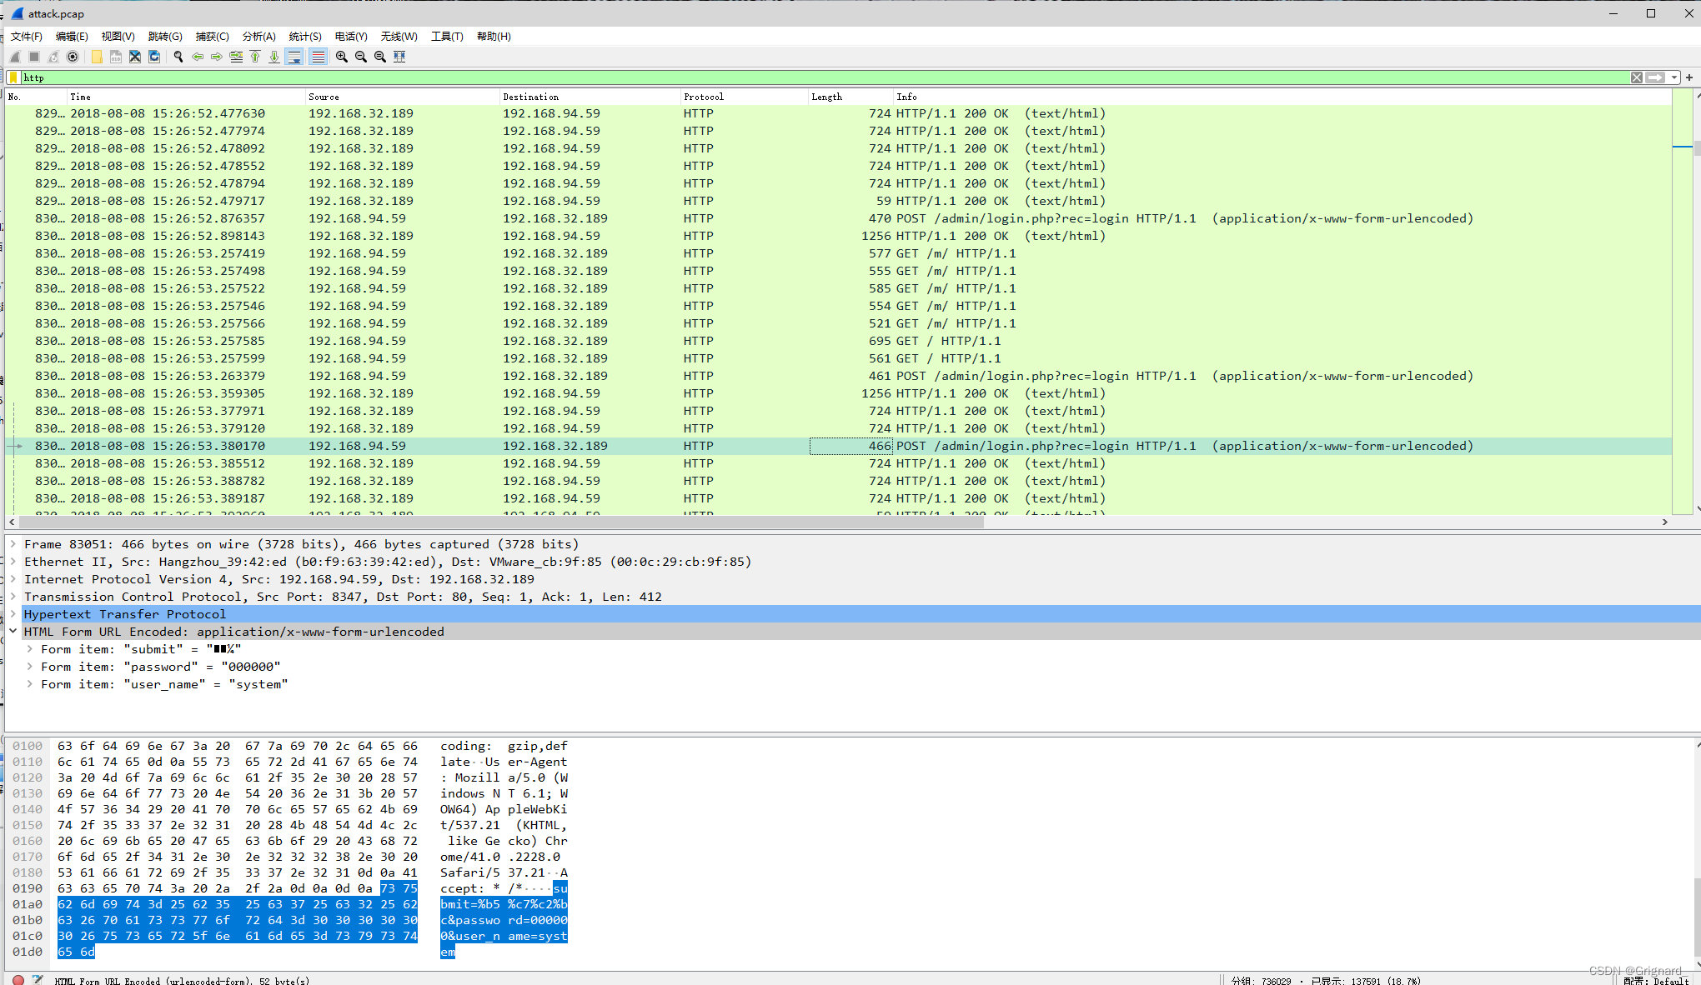Image resolution: width=1701 pixels, height=985 pixels.
Task: Toggle packet colorization rules
Action: click(318, 57)
